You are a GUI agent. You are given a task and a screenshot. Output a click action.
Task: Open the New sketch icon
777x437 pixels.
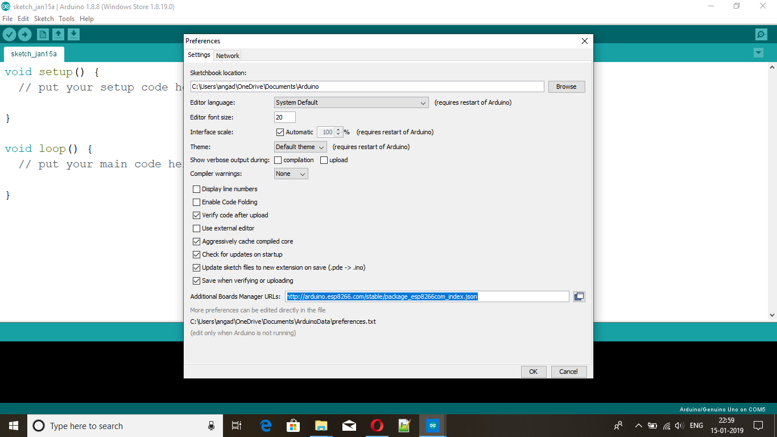pos(42,34)
